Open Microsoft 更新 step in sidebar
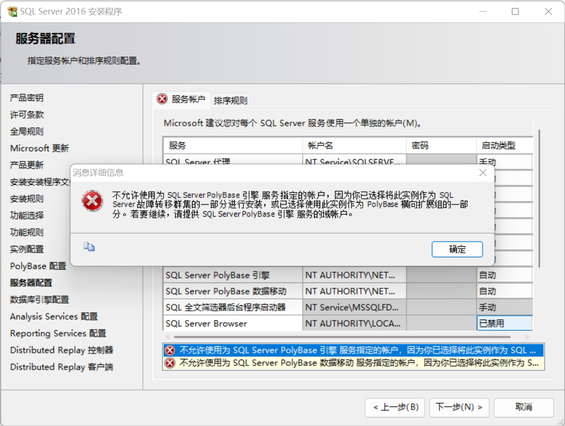This screenshot has height=426, width=565. click(40, 148)
